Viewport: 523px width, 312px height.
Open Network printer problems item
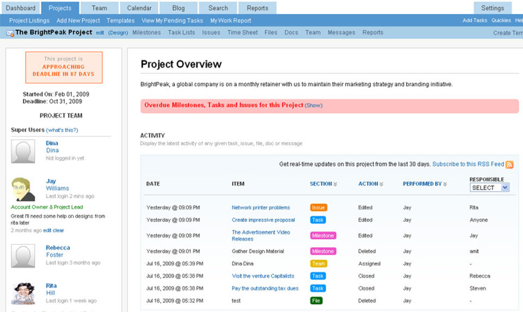[261, 207]
